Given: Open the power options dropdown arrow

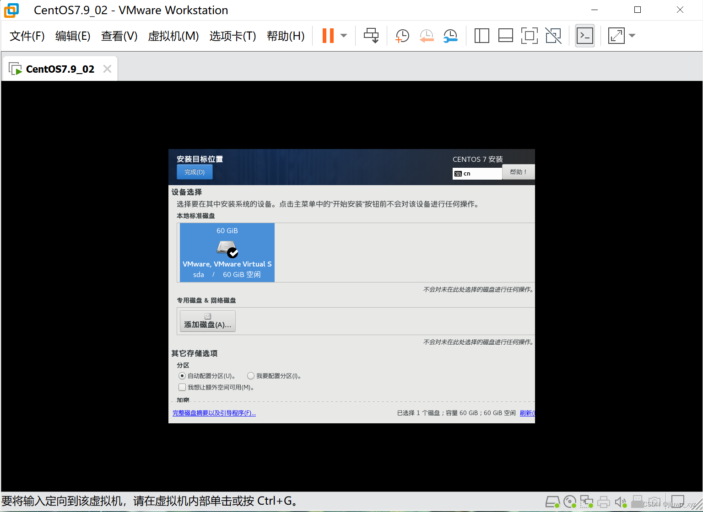Looking at the screenshot, I should coord(344,36).
